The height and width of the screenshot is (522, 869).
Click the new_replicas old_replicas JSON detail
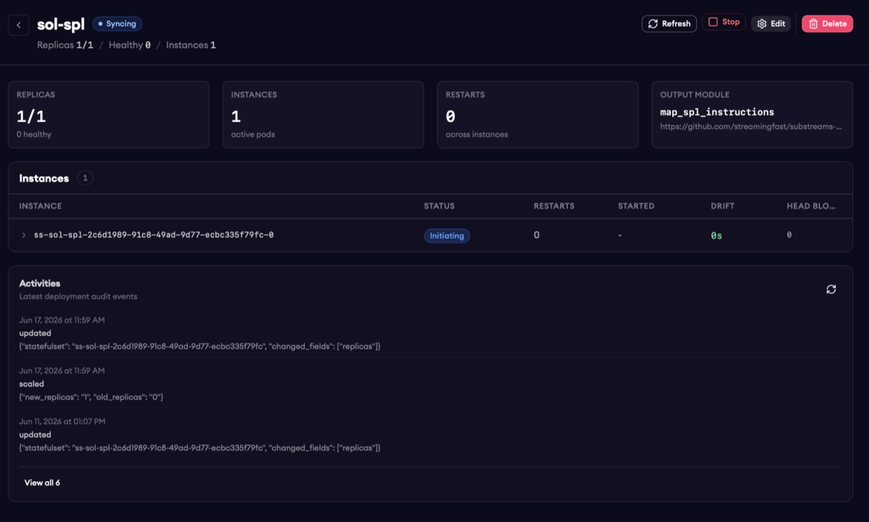coord(91,397)
